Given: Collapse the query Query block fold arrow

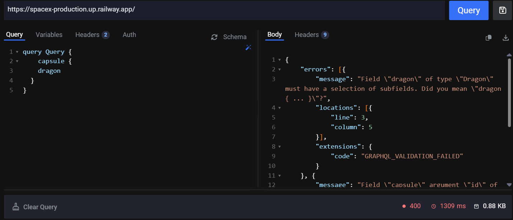Looking at the screenshot, I should pos(17,51).
